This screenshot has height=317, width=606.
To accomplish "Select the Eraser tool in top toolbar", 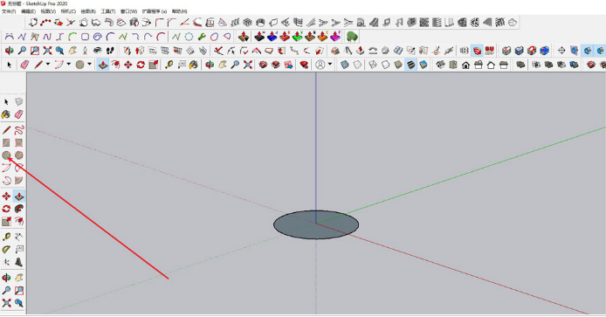I will [x=24, y=65].
